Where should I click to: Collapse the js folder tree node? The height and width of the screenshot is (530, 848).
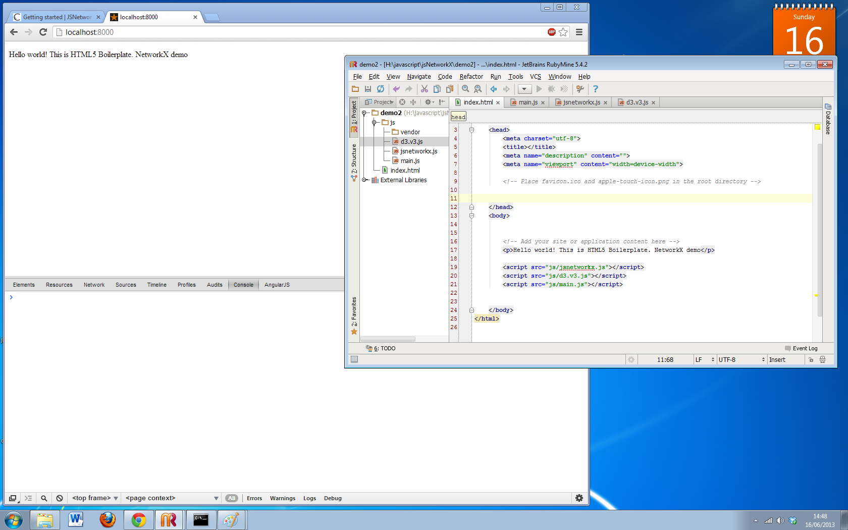(374, 123)
